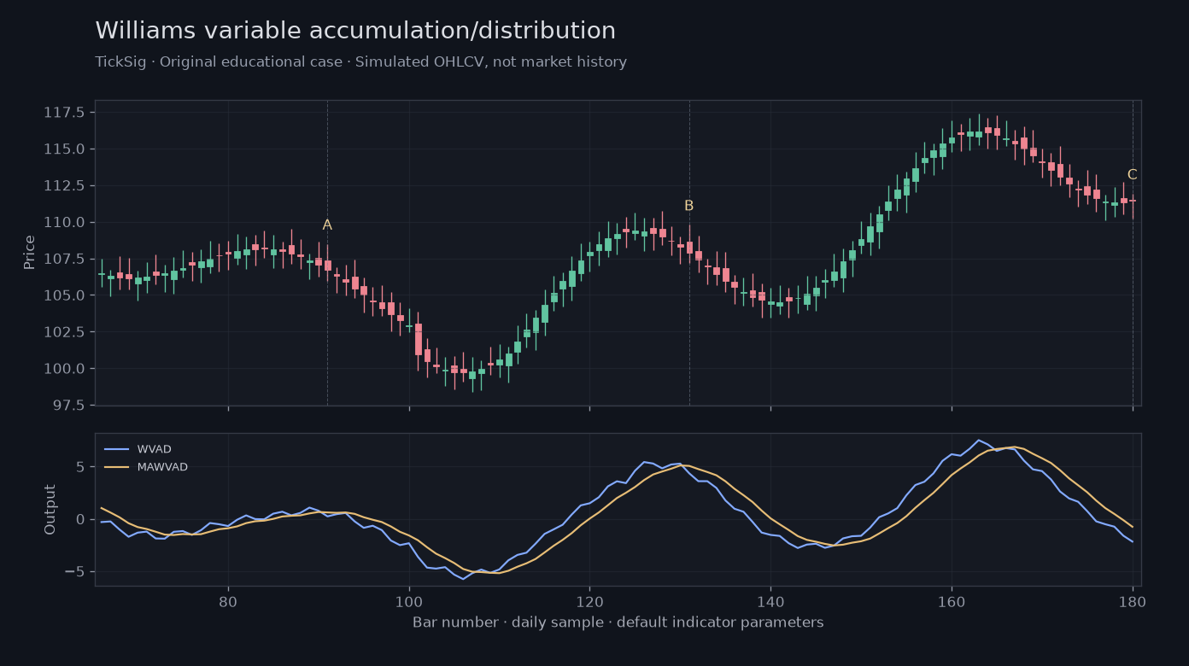
Task: Click the 100.0 price tick label
Action: (x=66, y=369)
